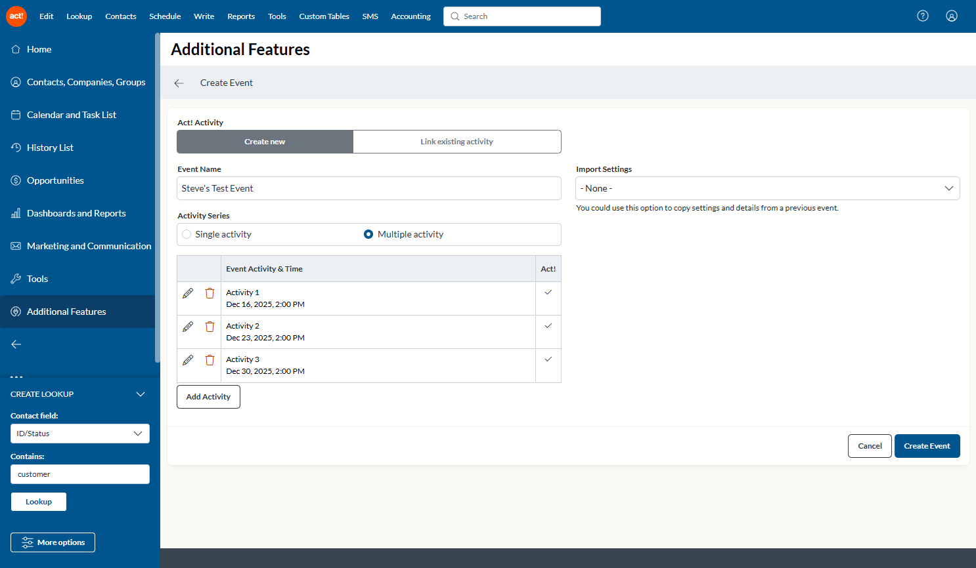Click the Cancel button
The height and width of the screenshot is (568, 976).
pos(870,446)
